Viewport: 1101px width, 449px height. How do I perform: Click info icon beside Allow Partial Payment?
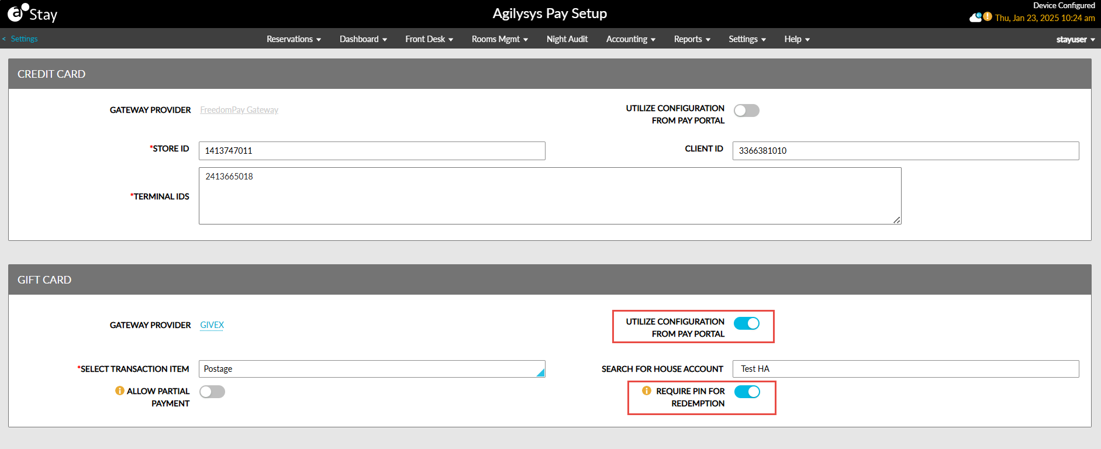(120, 391)
